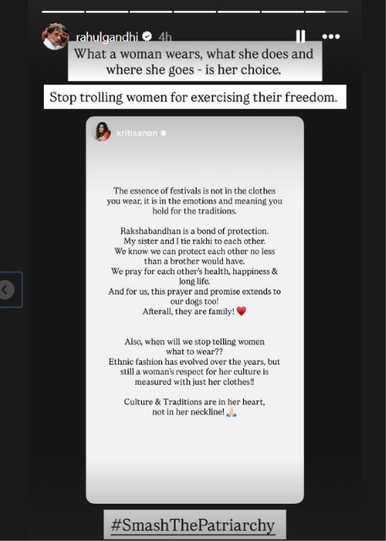The height and width of the screenshot is (541, 386).
Task: Click the verified badge next to rahulgandhi
Action: point(147,36)
